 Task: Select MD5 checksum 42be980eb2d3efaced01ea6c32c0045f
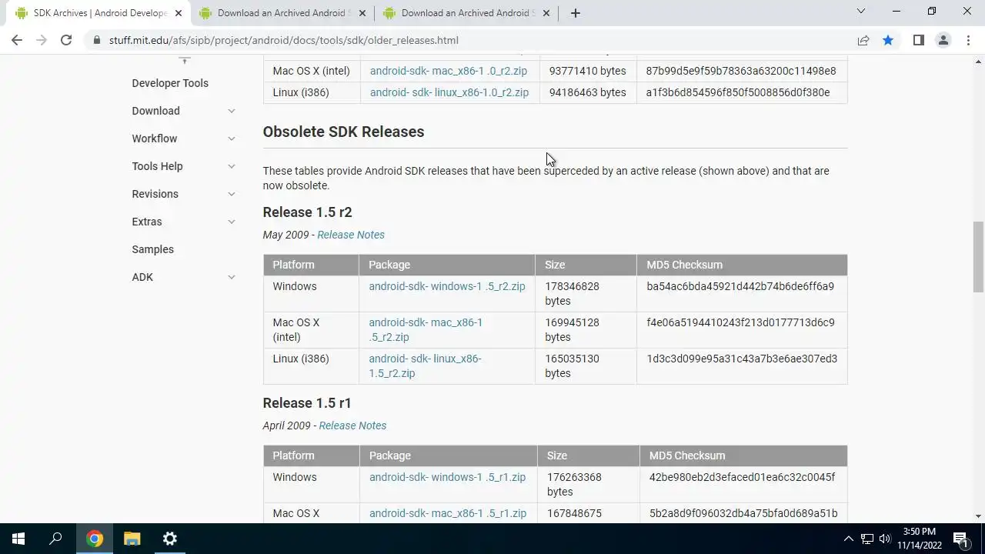[742, 477]
